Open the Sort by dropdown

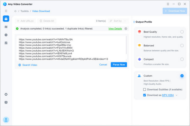coord(118,21)
